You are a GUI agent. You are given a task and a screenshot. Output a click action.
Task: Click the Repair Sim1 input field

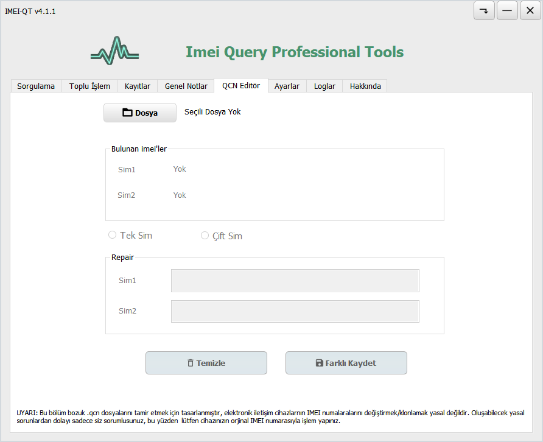pos(295,281)
